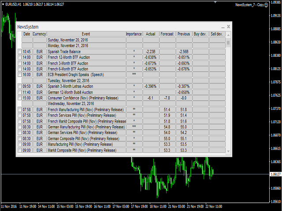Tick checkbox for French Services PMI row
This screenshot has width=282, height=211.
coord(19,115)
